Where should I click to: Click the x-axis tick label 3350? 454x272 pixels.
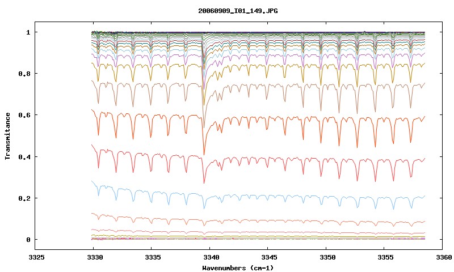pyautogui.click(x=327, y=257)
